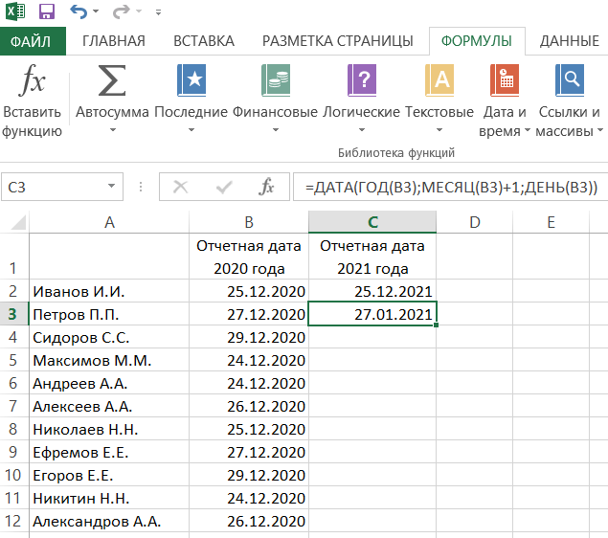This screenshot has width=608, height=538.
Task: Click cell 'Алексеев А.А.'
Action: pyautogui.click(x=109, y=406)
